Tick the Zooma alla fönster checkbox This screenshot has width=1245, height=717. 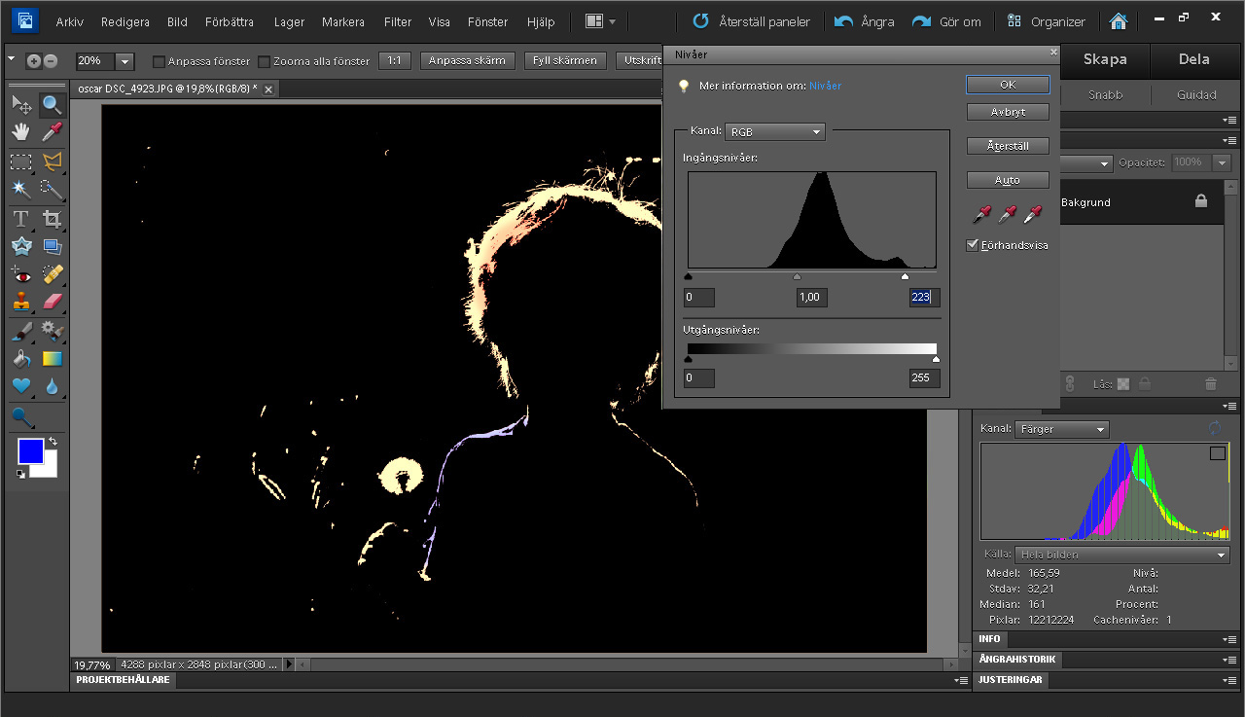pos(264,61)
